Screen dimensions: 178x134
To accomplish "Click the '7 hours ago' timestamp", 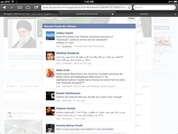I will click(x=79, y=119).
